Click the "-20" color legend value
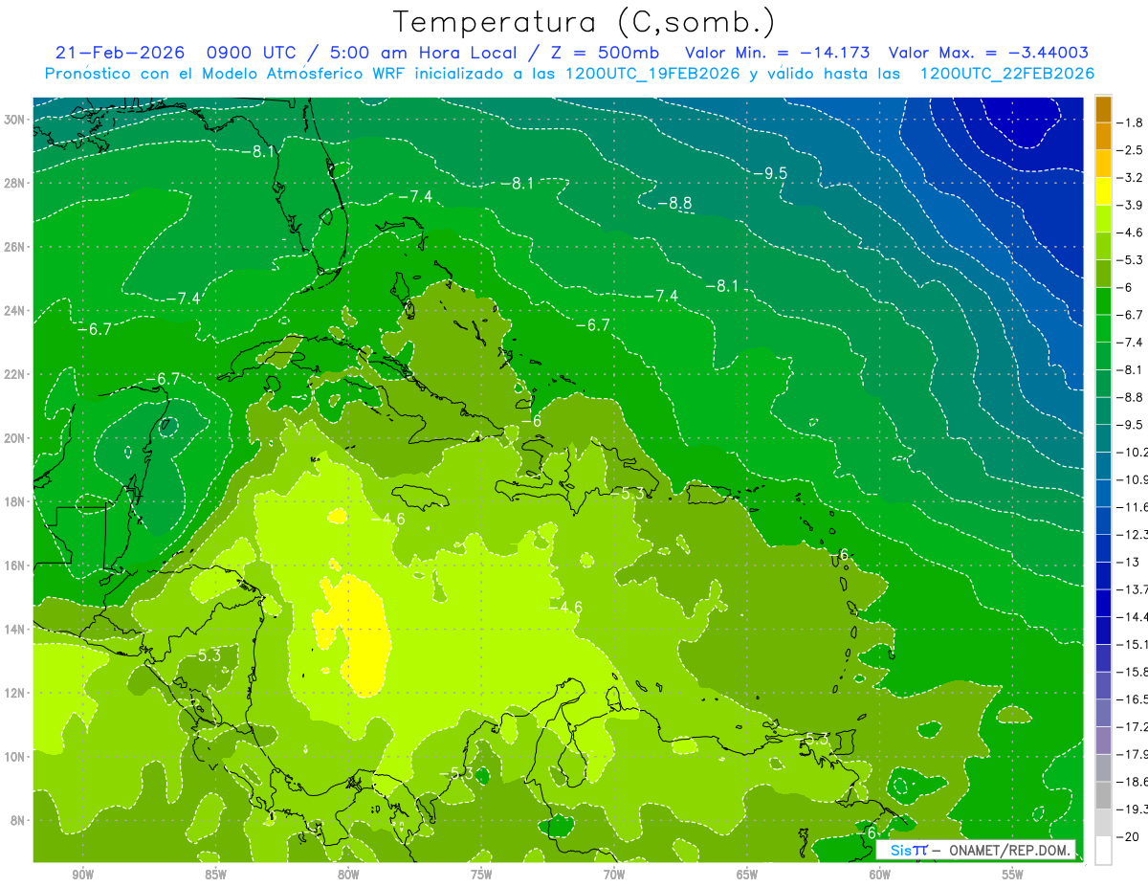The height and width of the screenshot is (887, 1148). [x=1130, y=836]
